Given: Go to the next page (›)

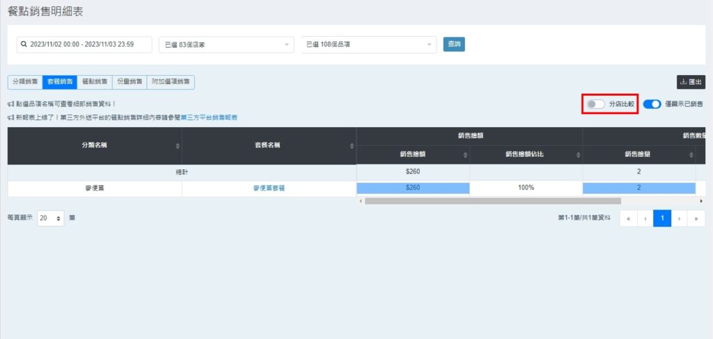Looking at the screenshot, I should (x=680, y=218).
